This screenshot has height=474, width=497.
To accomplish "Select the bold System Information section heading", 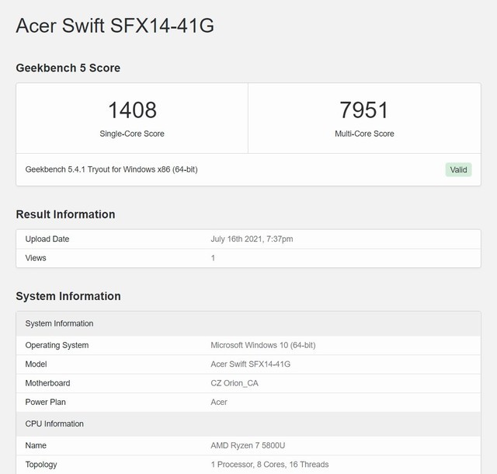I will 68,296.
